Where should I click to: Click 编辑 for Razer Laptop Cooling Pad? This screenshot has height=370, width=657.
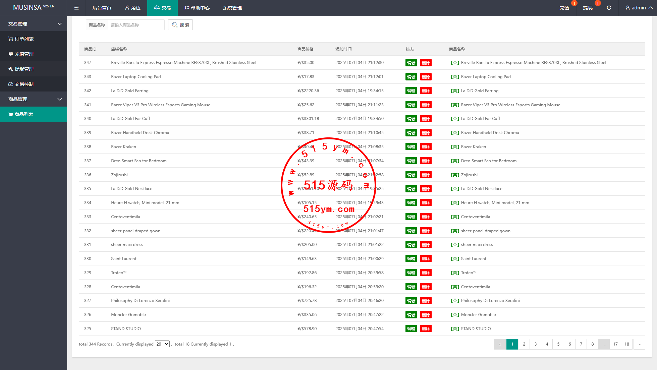(x=411, y=77)
